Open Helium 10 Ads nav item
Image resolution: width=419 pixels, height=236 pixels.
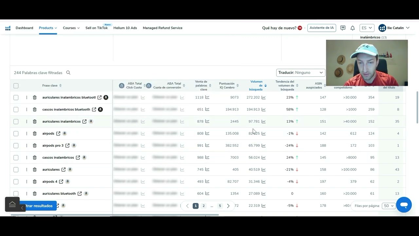click(x=125, y=28)
